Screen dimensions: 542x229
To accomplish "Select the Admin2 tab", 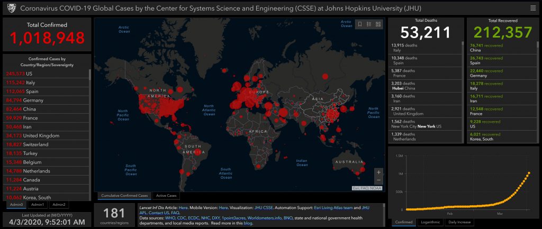I will tap(58, 205).
